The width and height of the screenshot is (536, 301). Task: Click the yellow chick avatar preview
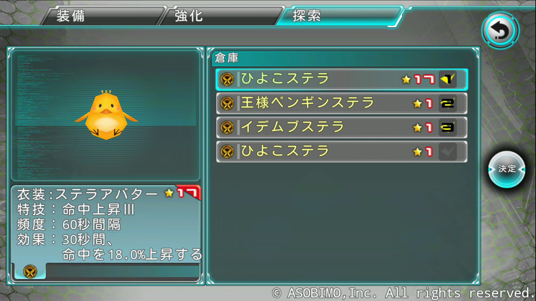tap(106, 115)
